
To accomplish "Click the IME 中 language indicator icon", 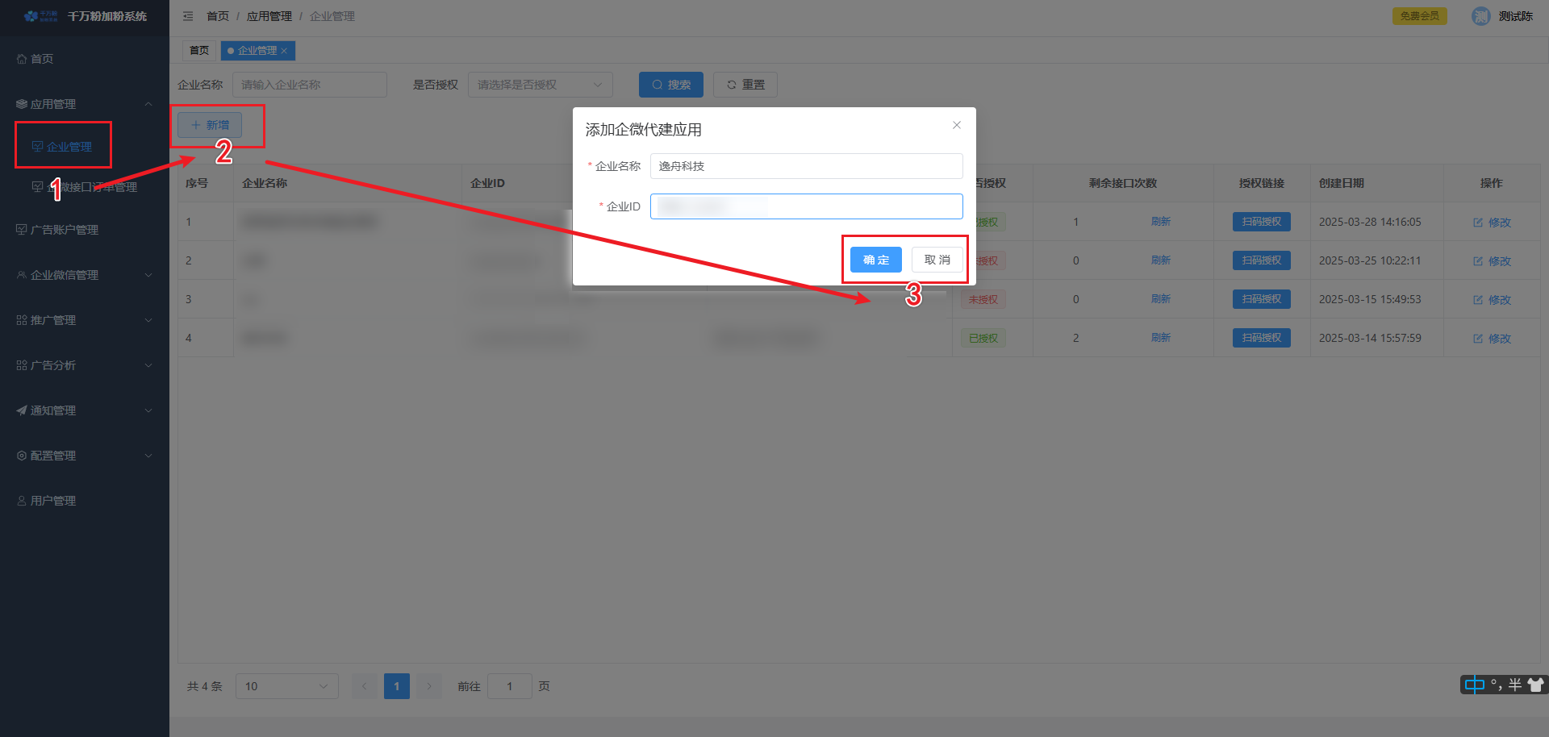I will click(x=1474, y=685).
